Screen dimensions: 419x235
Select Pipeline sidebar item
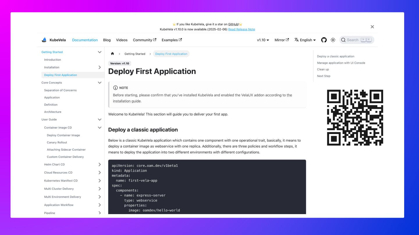[x=50, y=213]
